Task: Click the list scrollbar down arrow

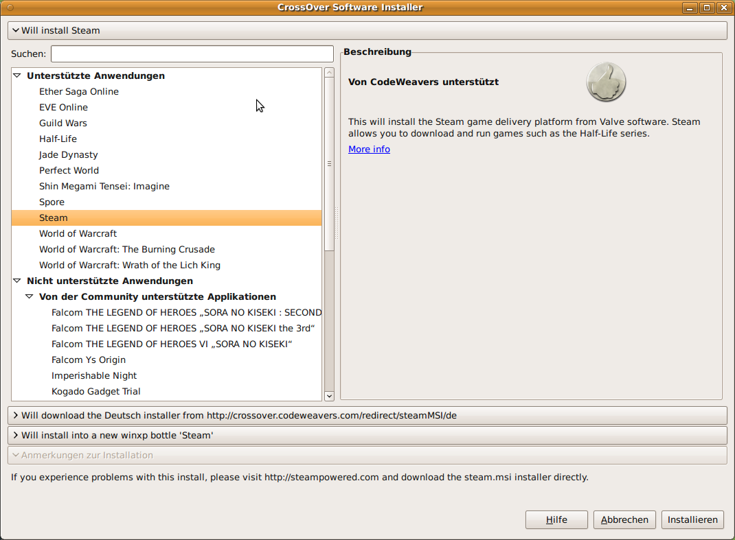Action: pos(329,396)
